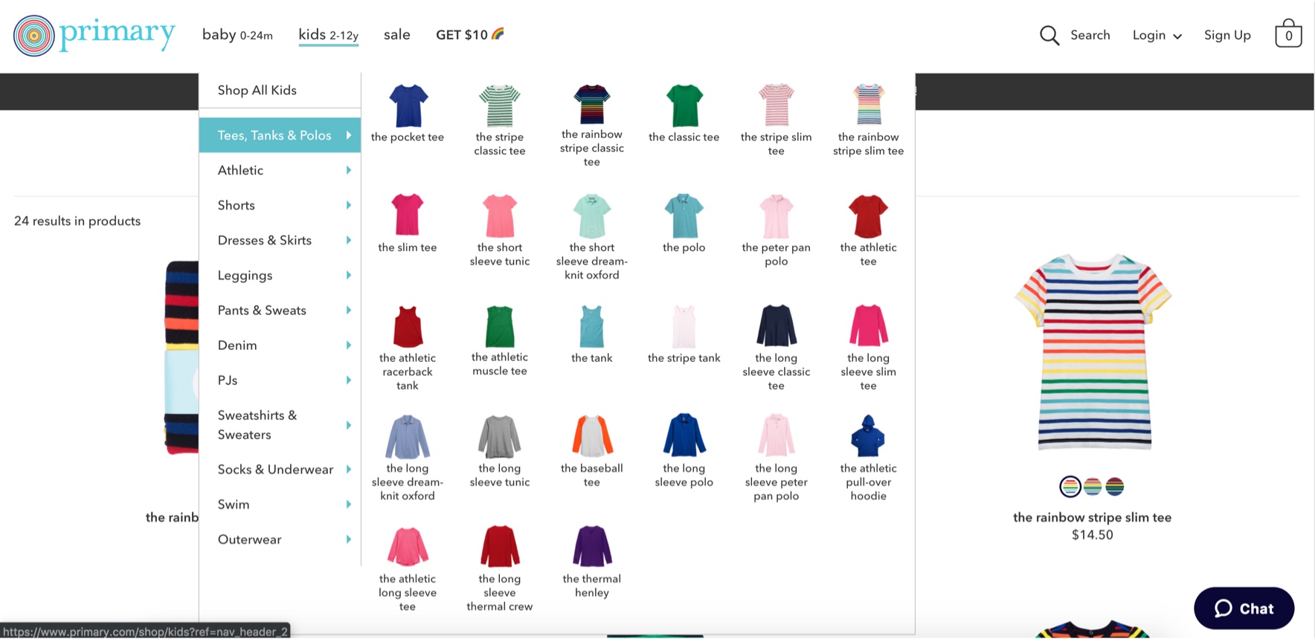Screen dimensions: 1315x639
Task: Click the athletic long sleeve tee label
Action: click(x=408, y=592)
